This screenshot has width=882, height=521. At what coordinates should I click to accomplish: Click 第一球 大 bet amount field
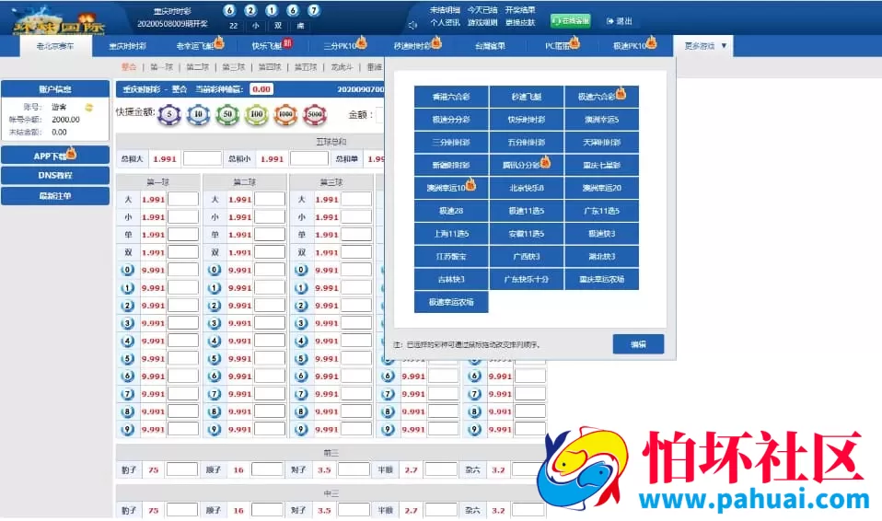coord(183,199)
